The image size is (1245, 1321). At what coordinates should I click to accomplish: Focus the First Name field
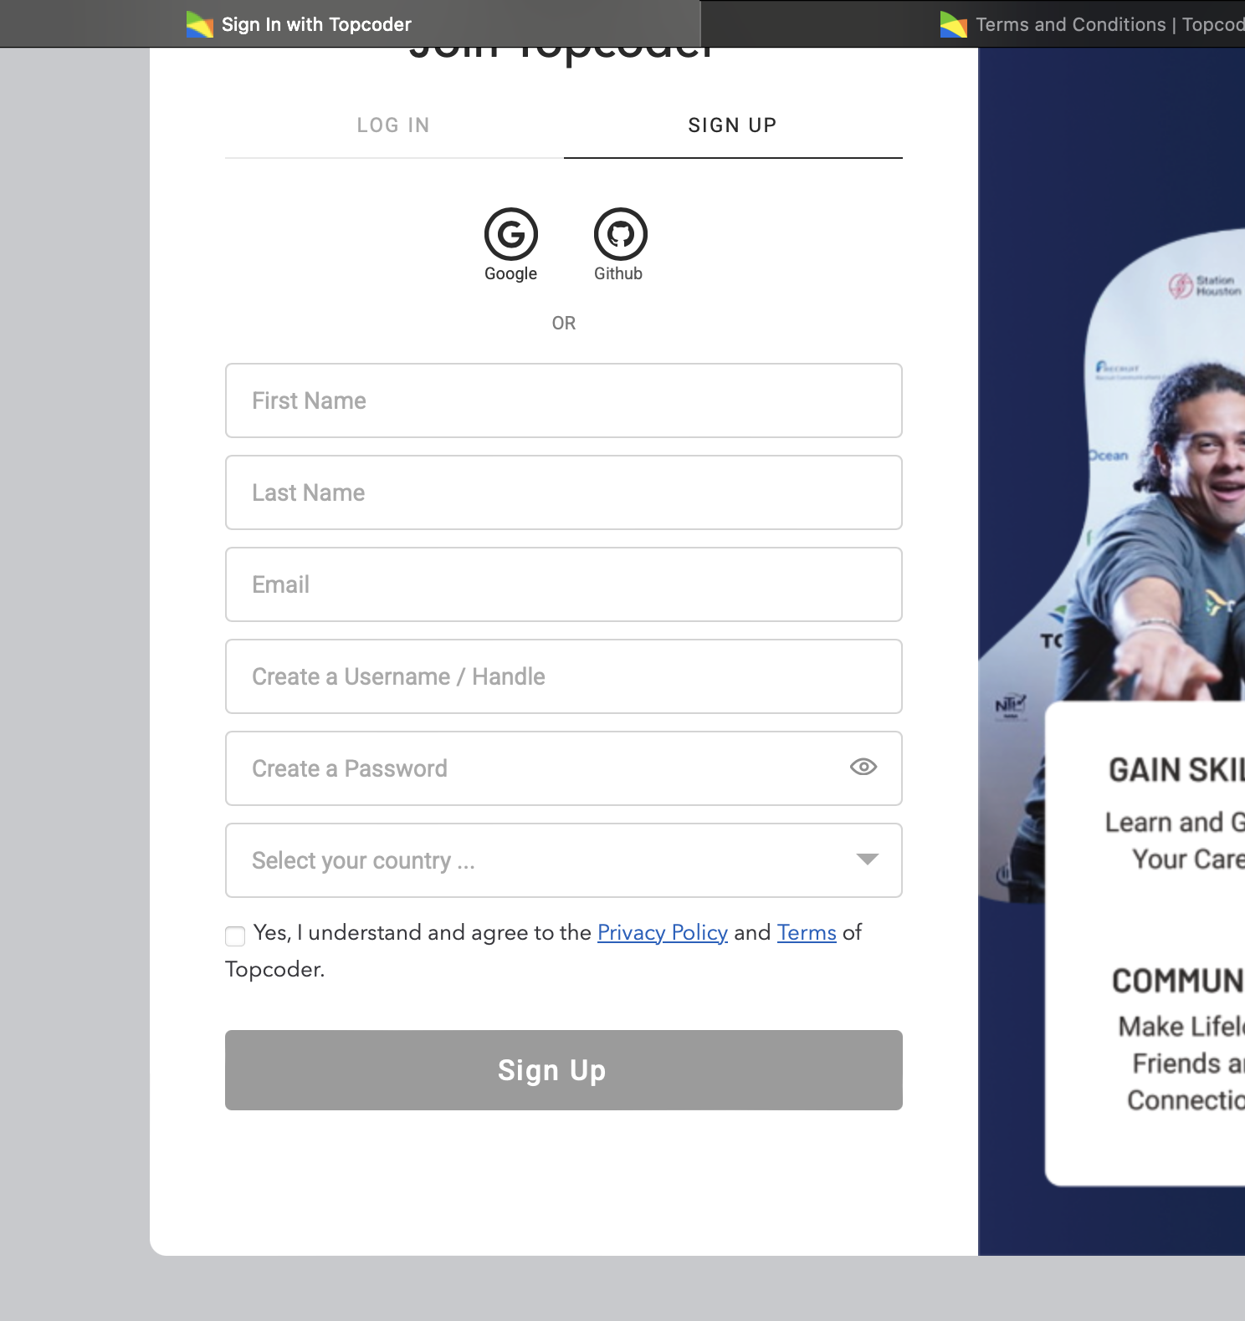[564, 400]
